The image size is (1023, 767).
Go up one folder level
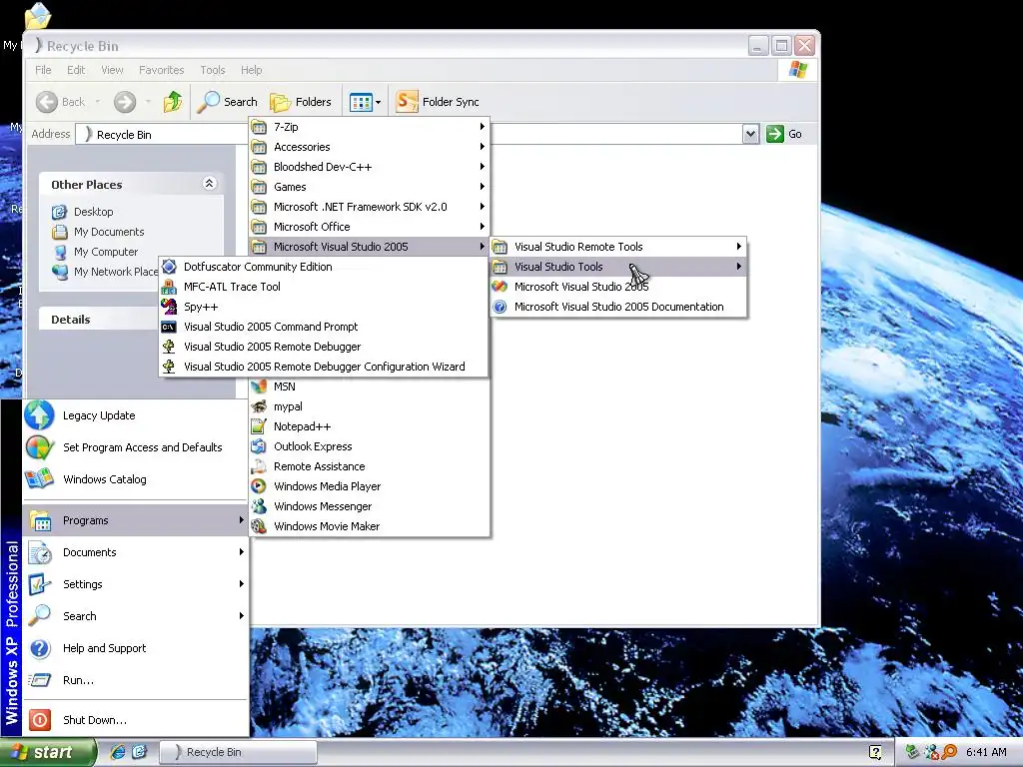tap(173, 102)
